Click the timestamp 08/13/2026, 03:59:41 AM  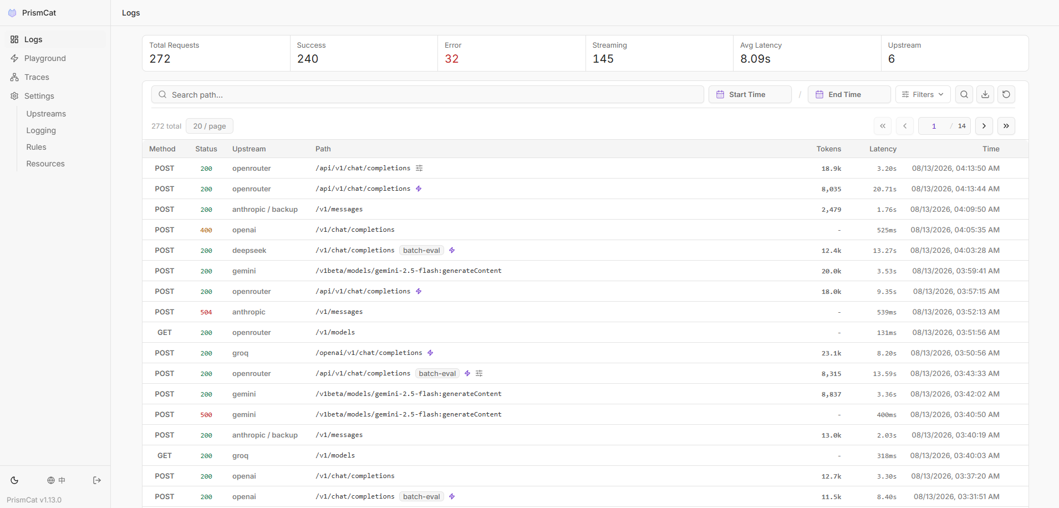(956, 271)
